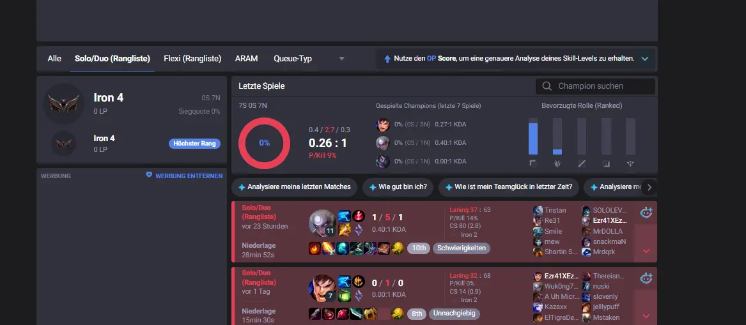Click the magnifier icon in champion search
Screen dimensions: 746x325
click(x=547, y=86)
